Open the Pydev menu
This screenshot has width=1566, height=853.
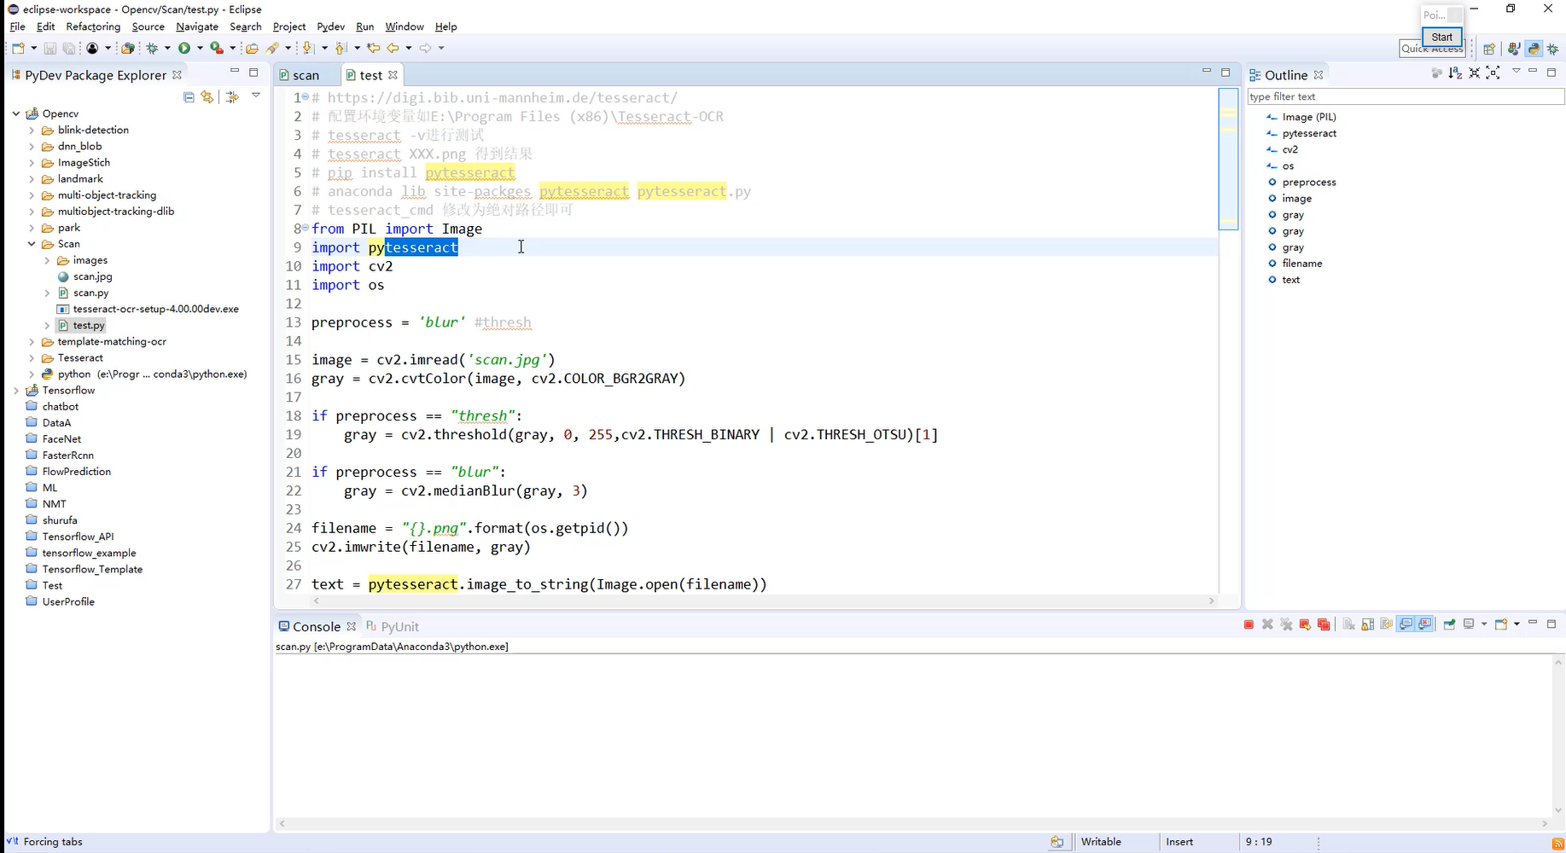point(330,26)
